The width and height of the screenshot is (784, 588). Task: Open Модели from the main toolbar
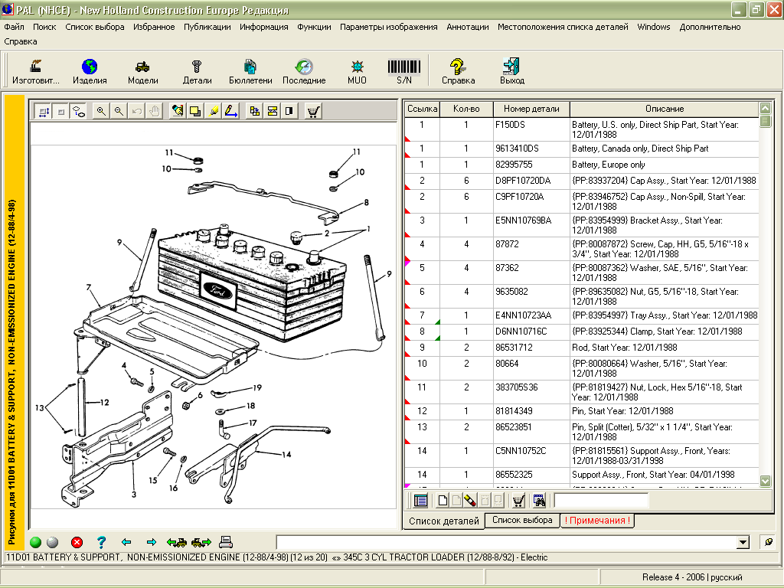tap(143, 71)
